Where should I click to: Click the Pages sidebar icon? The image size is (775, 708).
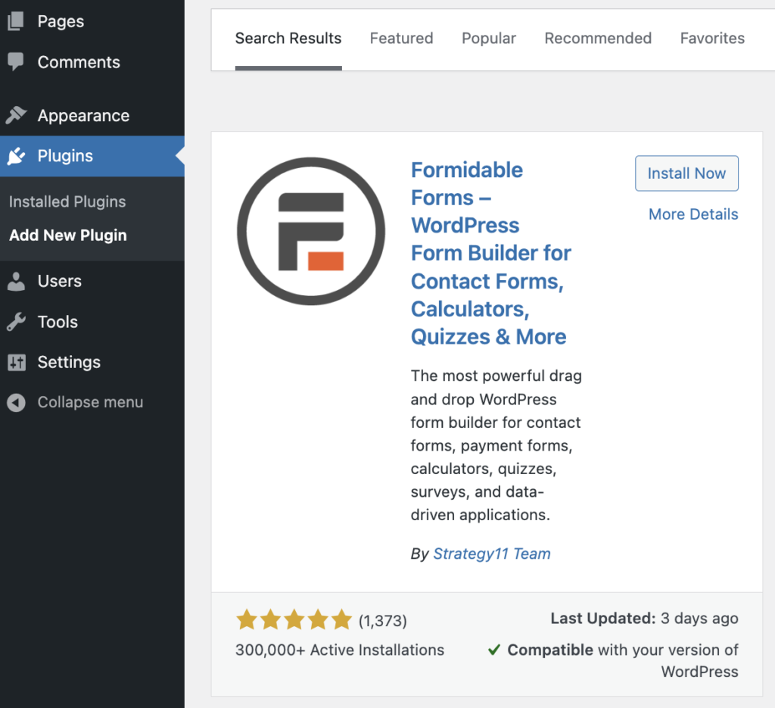pos(16,21)
